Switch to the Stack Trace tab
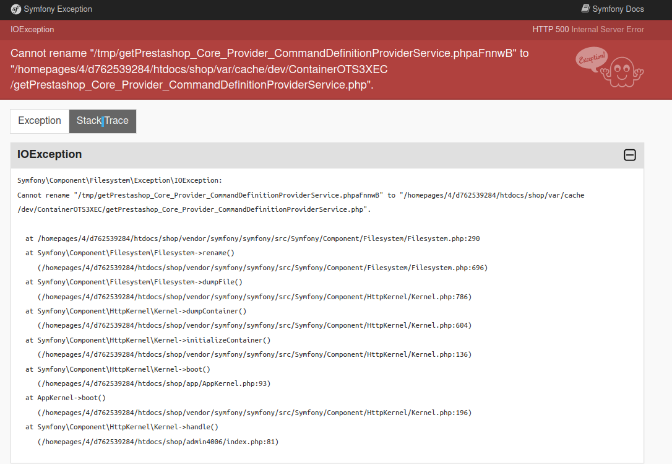This screenshot has width=672, height=464. click(103, 121)
